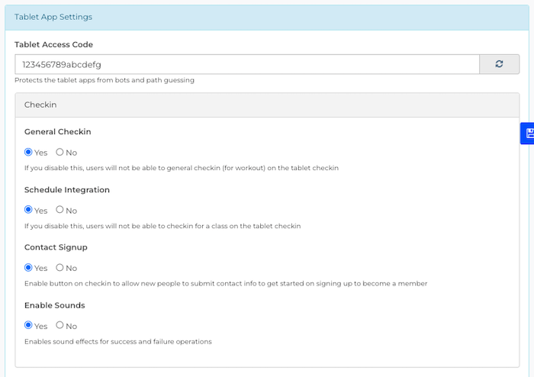Click the bots and path guessing help text
The height and width of the screenshot is (377, 534).
click(105, 80)
